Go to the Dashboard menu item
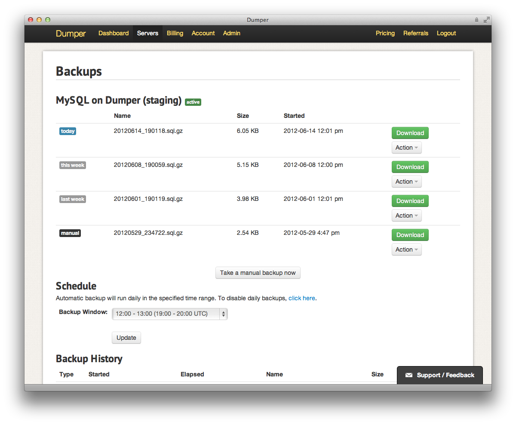 114,33
